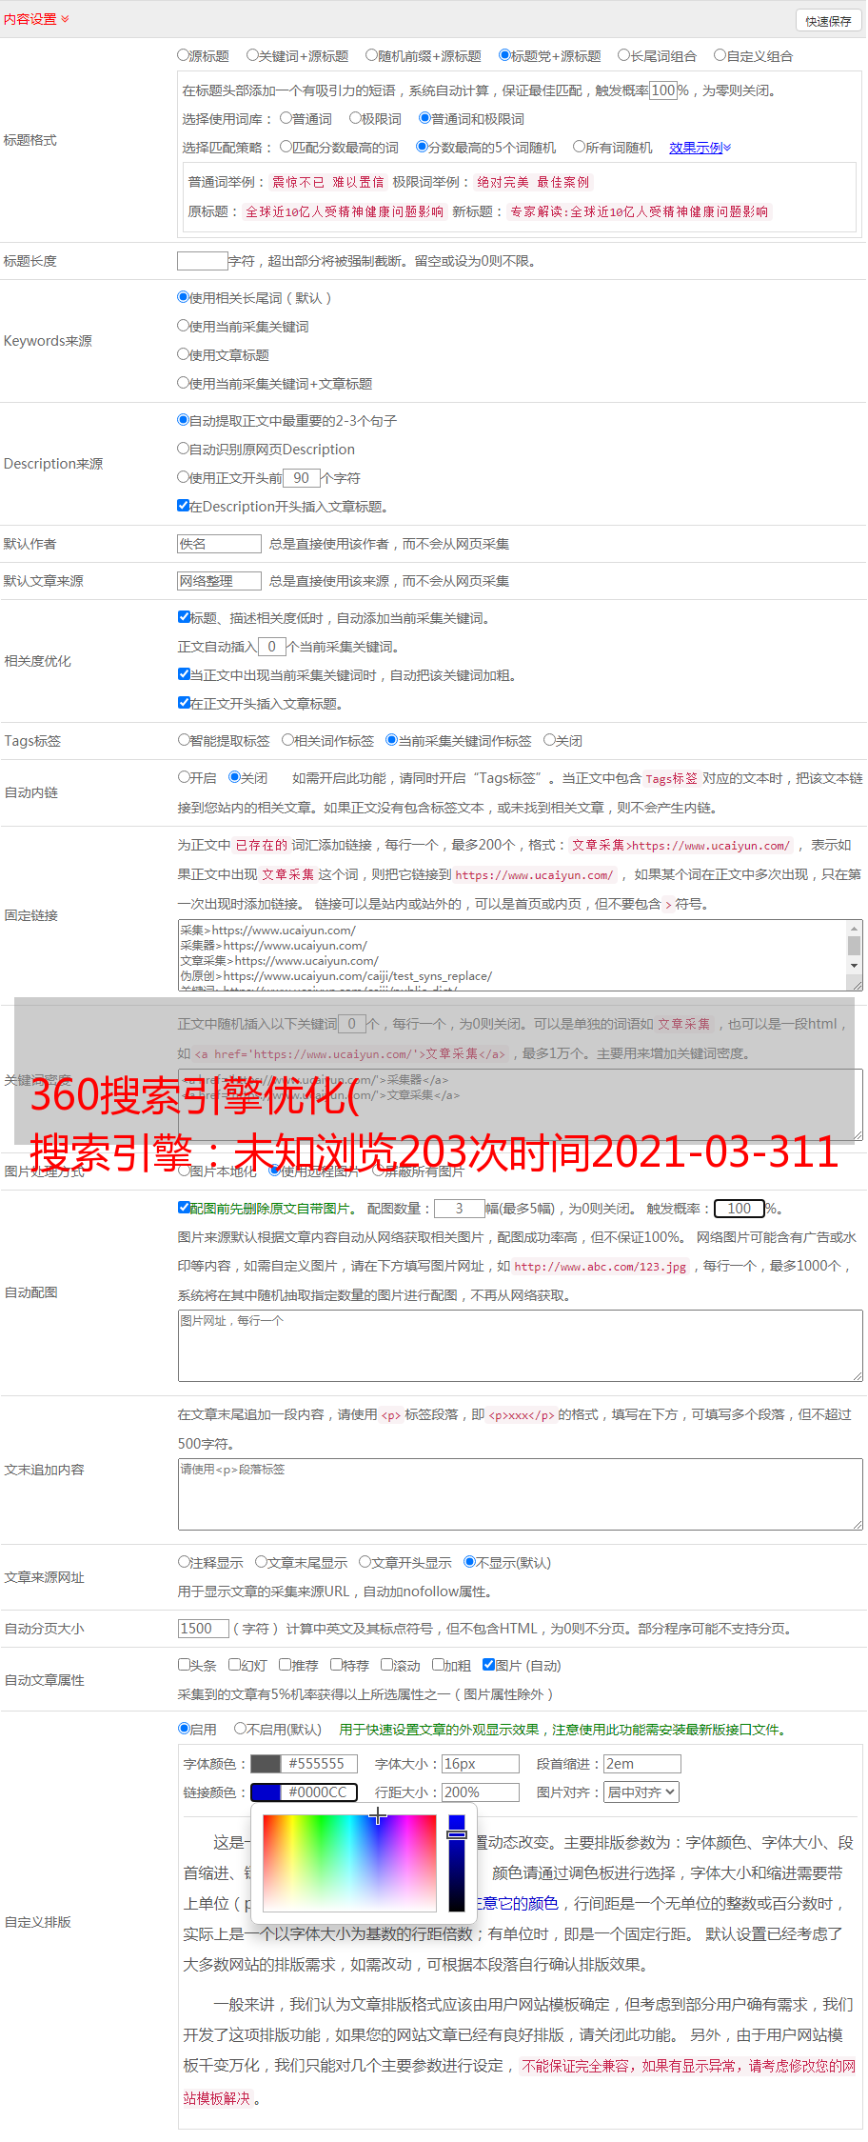The height and width of the screenshot is (2142, 868).
Task: Click the 文末追加内容 textarea
Action: point(520,1494)
